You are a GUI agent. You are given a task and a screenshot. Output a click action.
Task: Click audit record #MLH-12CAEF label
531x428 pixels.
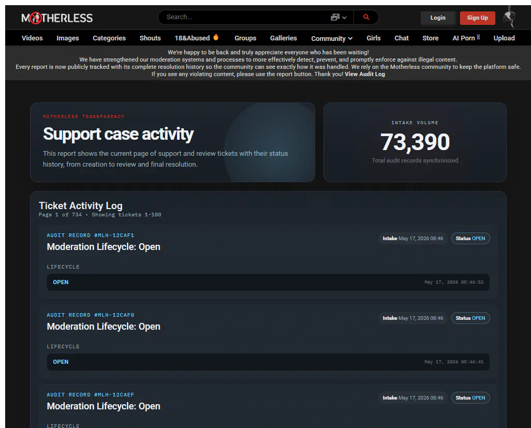(91, 394)
